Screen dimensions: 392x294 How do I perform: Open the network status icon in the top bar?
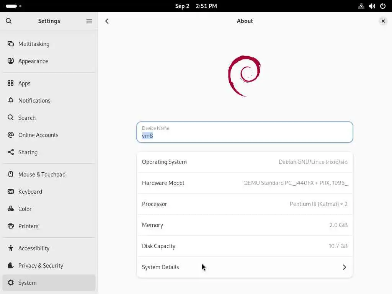click(361, 6)
